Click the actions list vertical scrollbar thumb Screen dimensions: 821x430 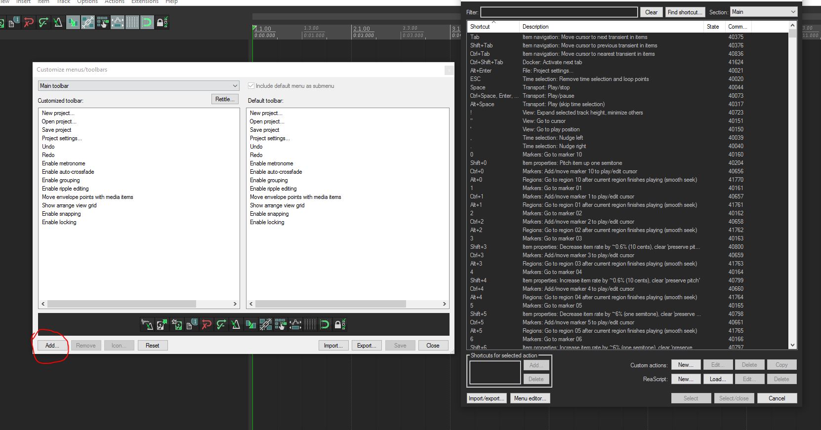792,34
